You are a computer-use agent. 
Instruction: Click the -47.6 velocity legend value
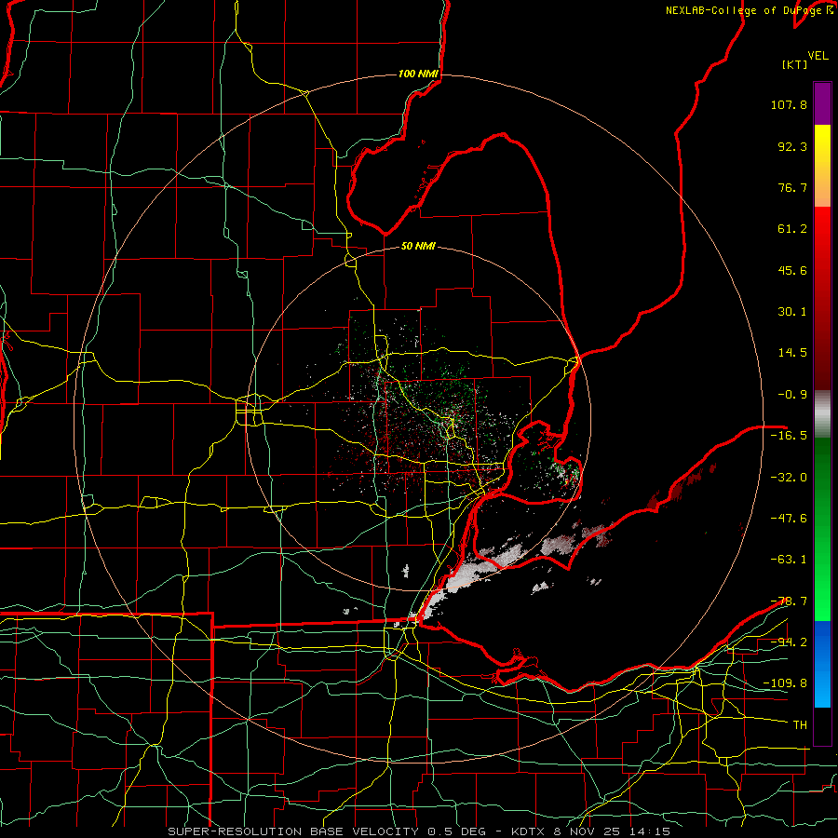[789, 519]
